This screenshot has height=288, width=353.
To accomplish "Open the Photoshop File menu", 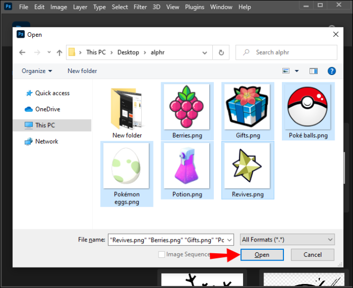I will point(24,7).
